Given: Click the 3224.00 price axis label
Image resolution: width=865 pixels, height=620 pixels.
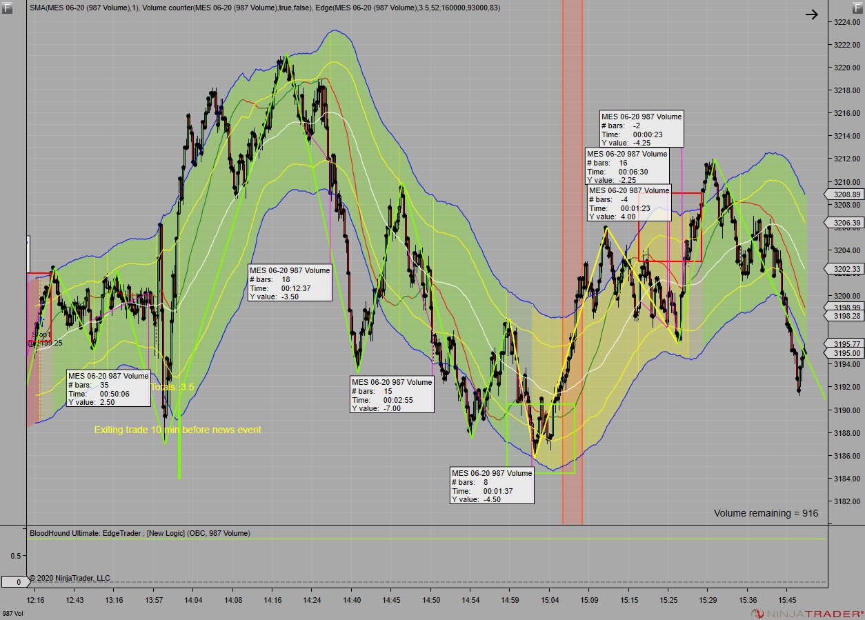Looking at the screenshot, I should coord(847,22).
